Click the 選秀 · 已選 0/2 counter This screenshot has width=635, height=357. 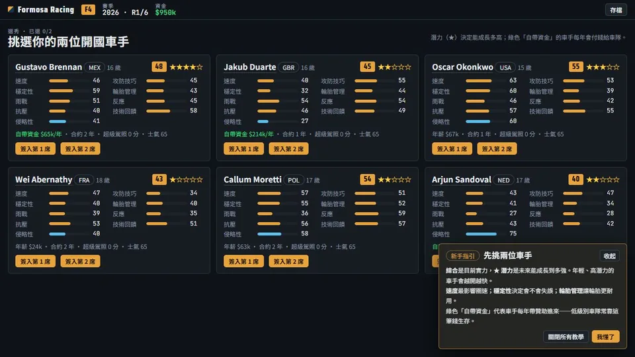tap(30, 31)
